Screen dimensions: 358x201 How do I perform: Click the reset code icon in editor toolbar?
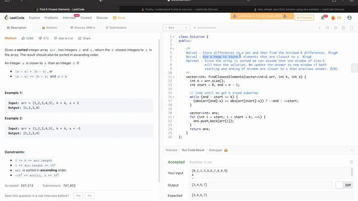[x=336, y=27]
